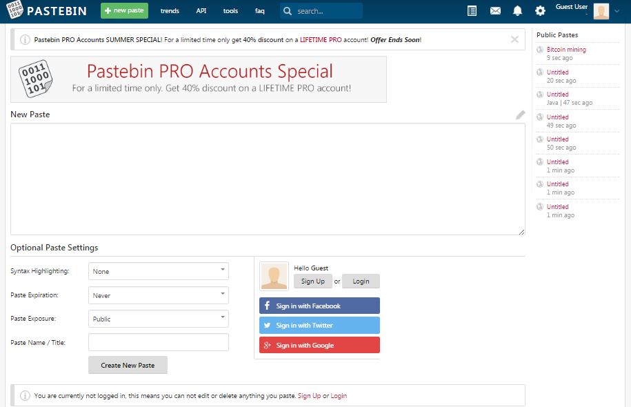Sign in with the Twitter bird icon
This screenshot has width=631, height=407.
pyautogui.click(x=267, y=325)
